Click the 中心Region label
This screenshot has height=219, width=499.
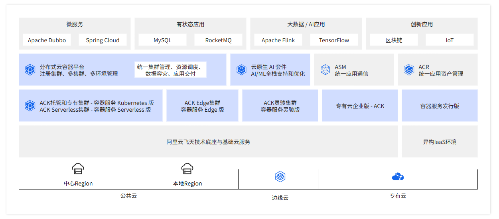click(x=78, y=183)
